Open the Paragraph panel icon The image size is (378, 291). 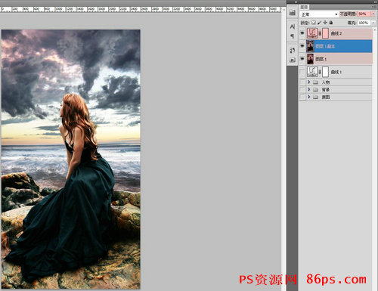tap(293, 36)
